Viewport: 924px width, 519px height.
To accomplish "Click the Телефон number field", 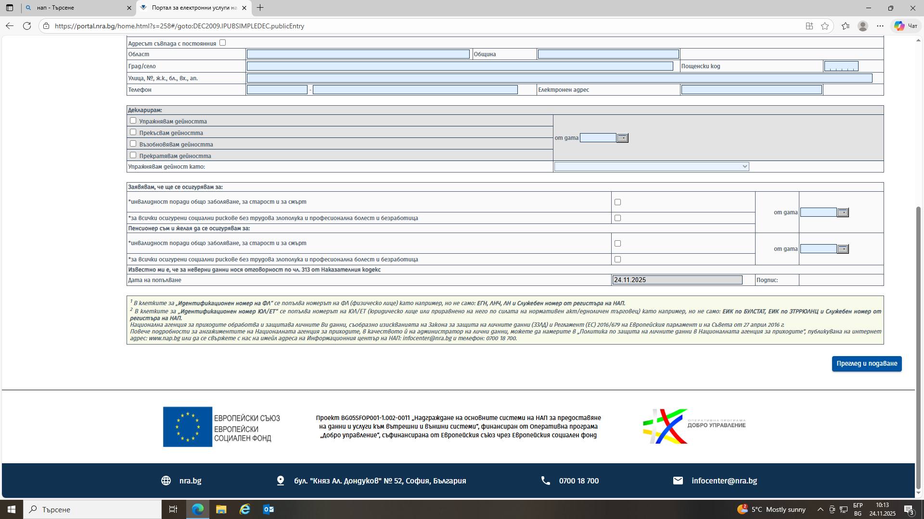I will coord(415,90).
